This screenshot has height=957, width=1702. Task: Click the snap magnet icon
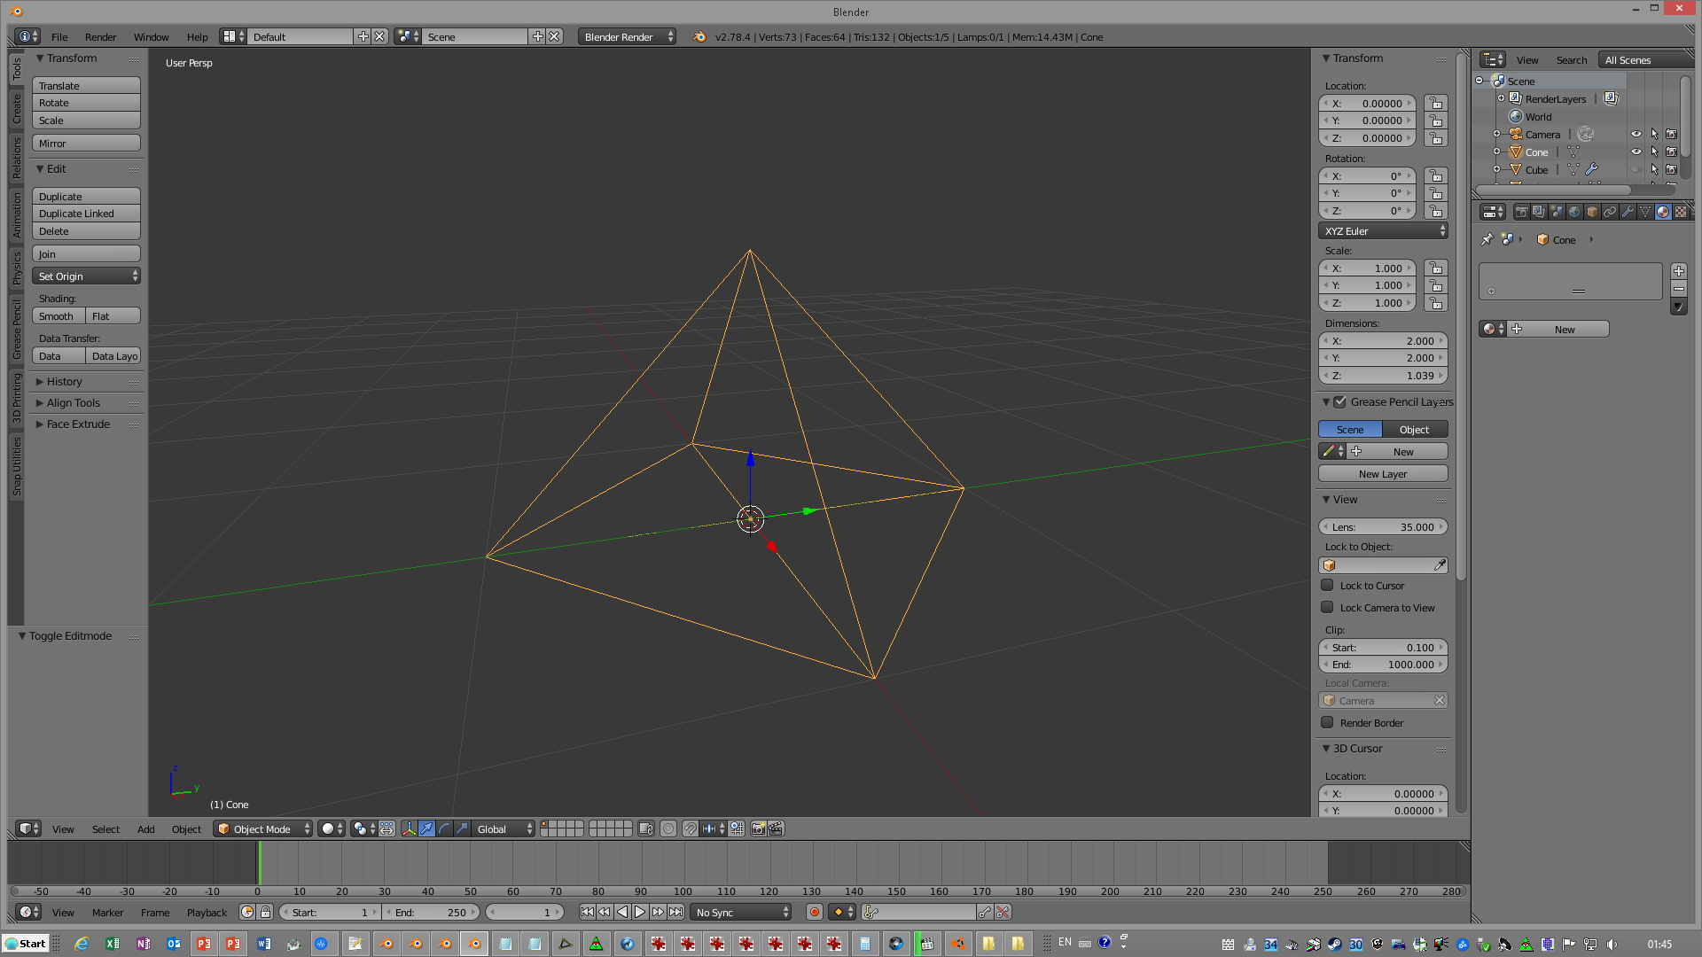(x=690, y=829)
